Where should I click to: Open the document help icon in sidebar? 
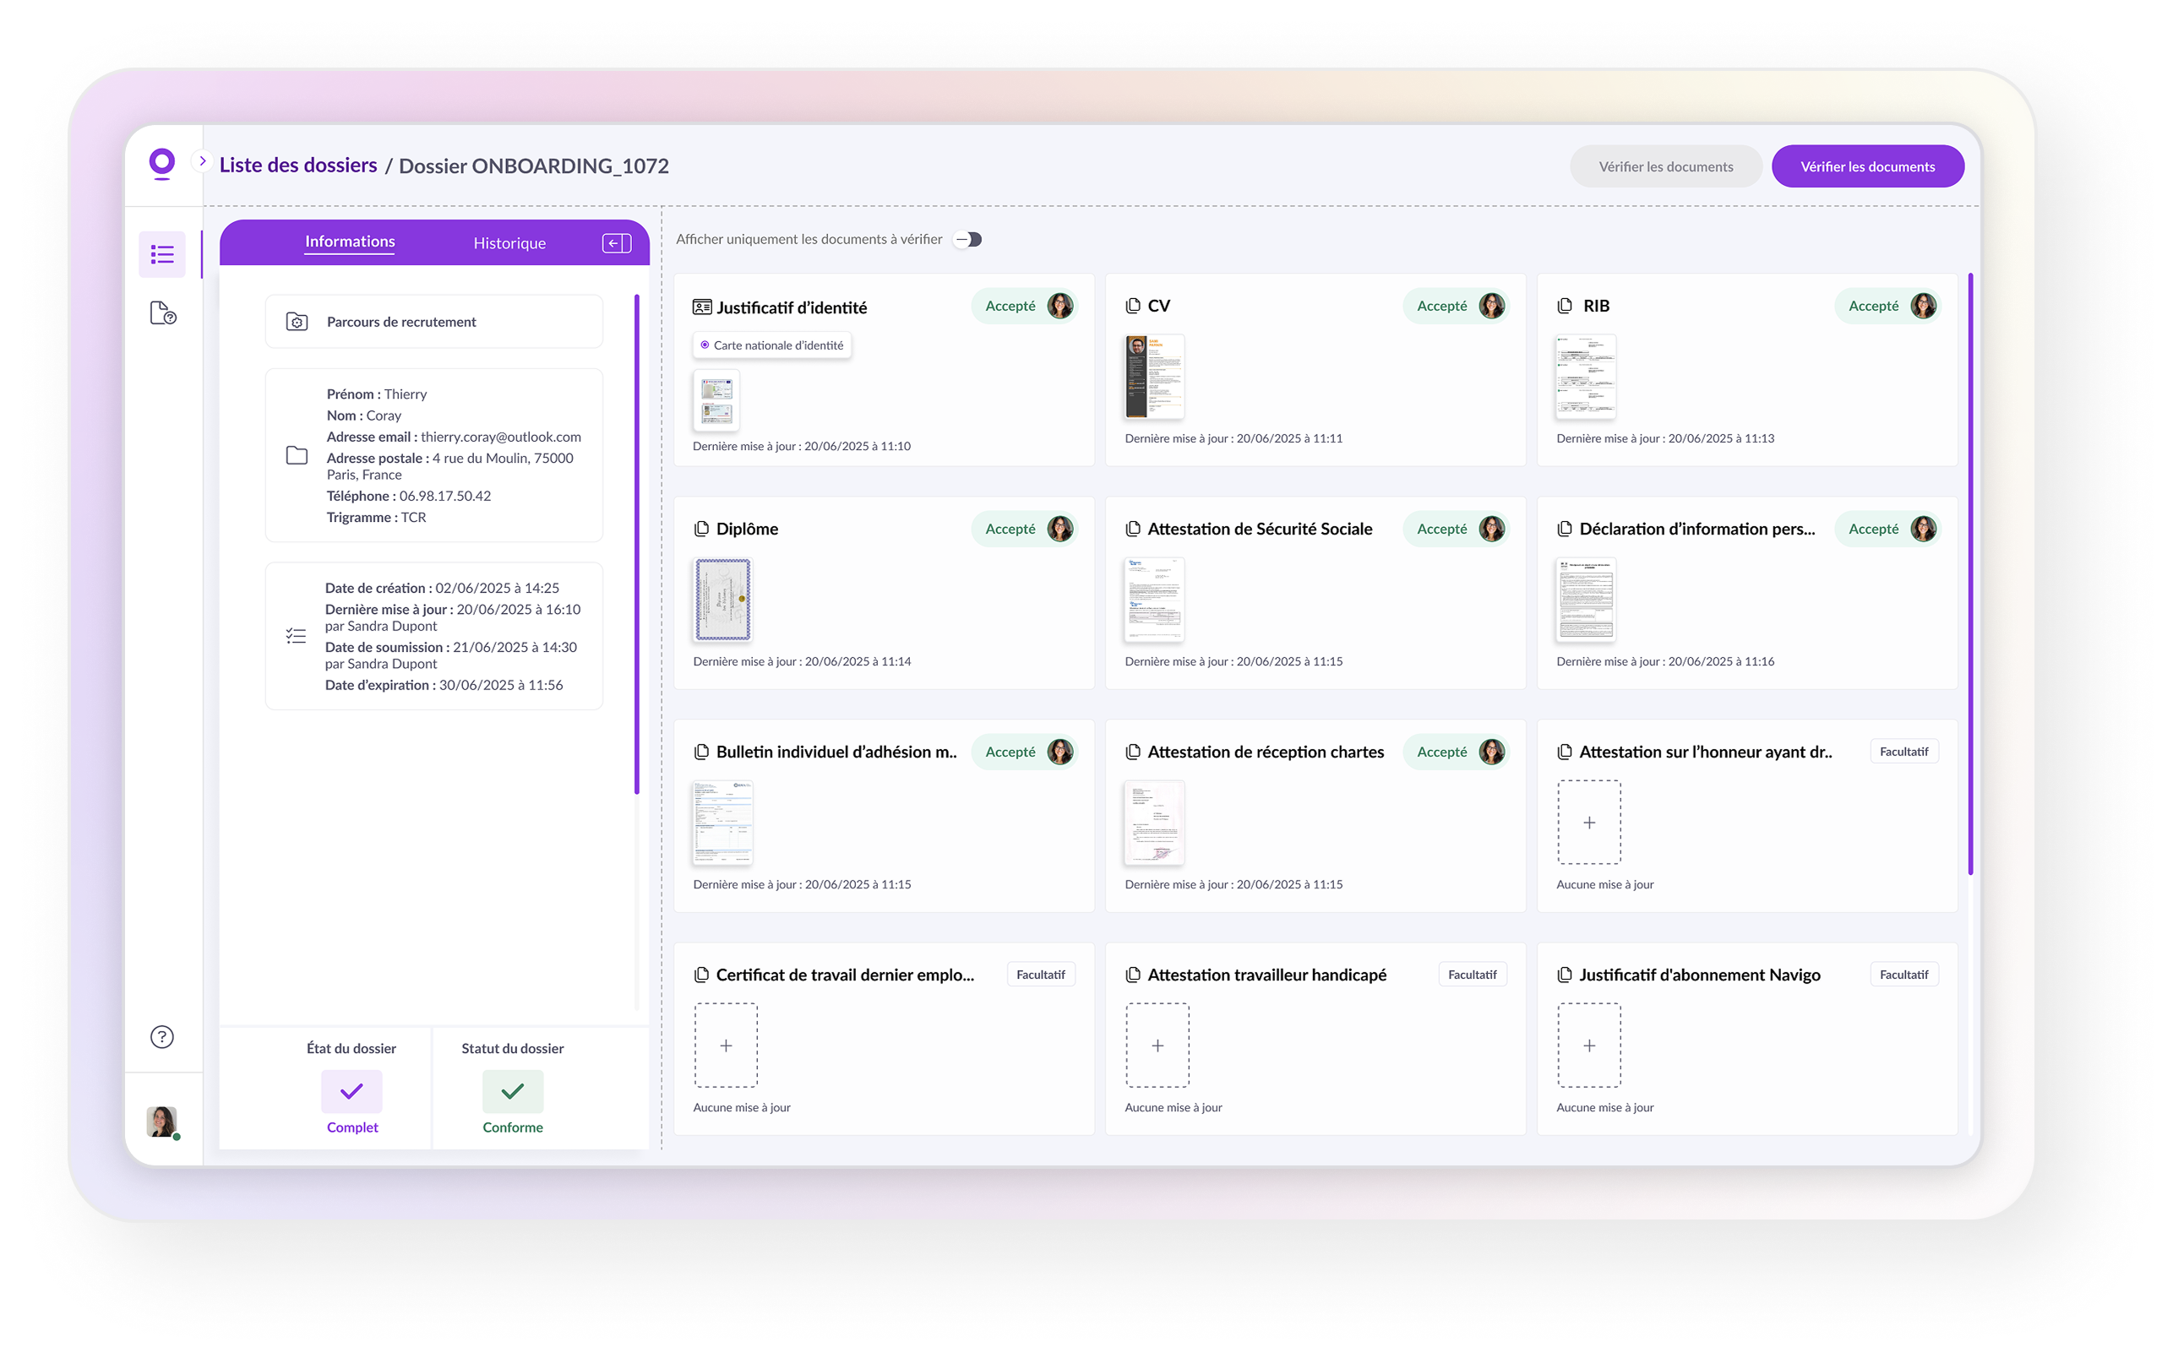(x=162, y=312)
